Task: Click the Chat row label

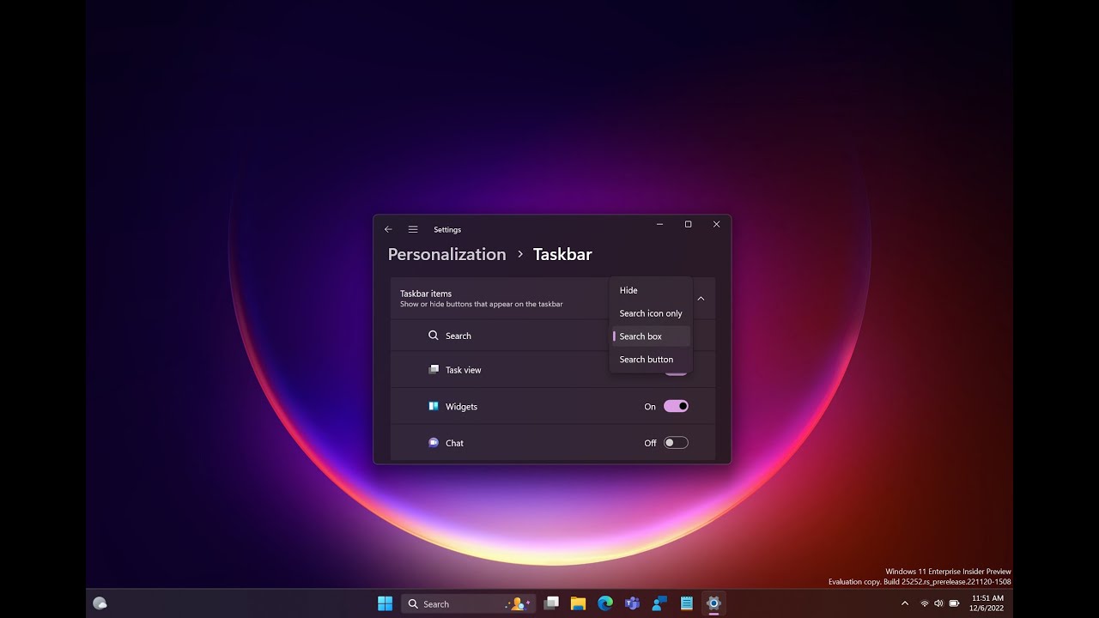Action: [454, 443]
